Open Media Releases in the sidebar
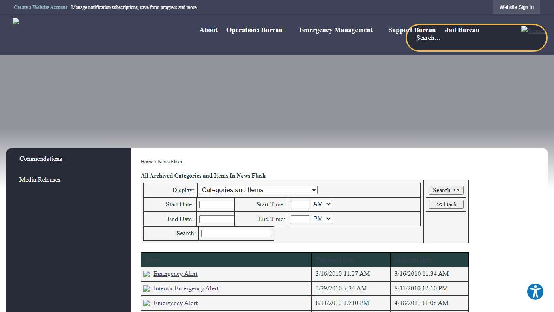The height and width of the screenshot is (312, 554). pyautogui.click(x=40, y=180)
